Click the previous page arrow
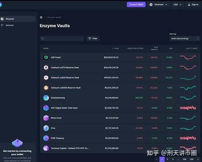The image size is (202, 162). point(157,159)
